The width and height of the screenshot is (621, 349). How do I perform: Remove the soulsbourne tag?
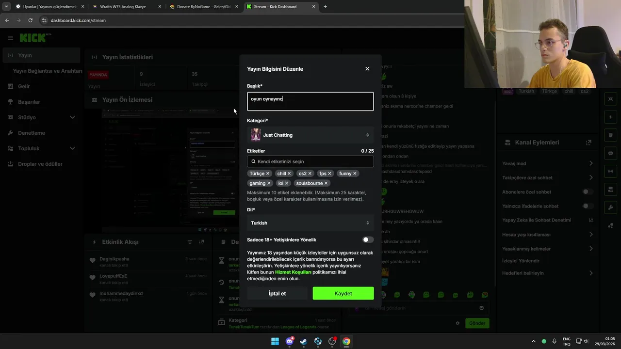pyautogui.click(x=326, y=183)
